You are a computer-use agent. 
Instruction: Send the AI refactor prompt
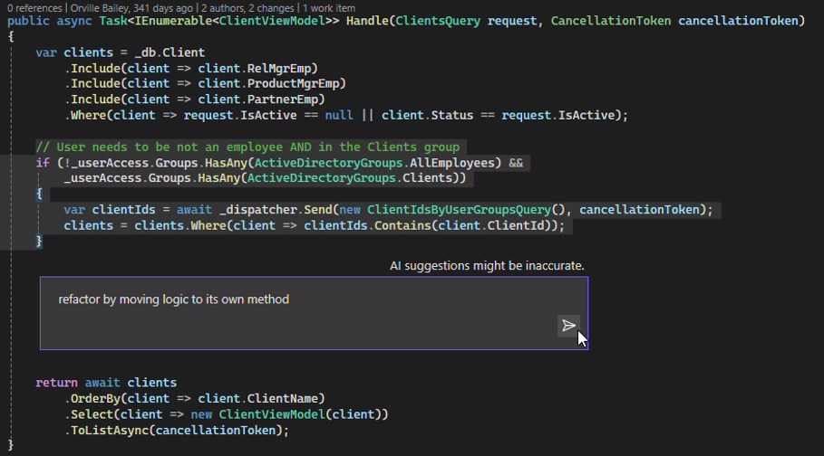pyautogui.click(x=568, y=326)
